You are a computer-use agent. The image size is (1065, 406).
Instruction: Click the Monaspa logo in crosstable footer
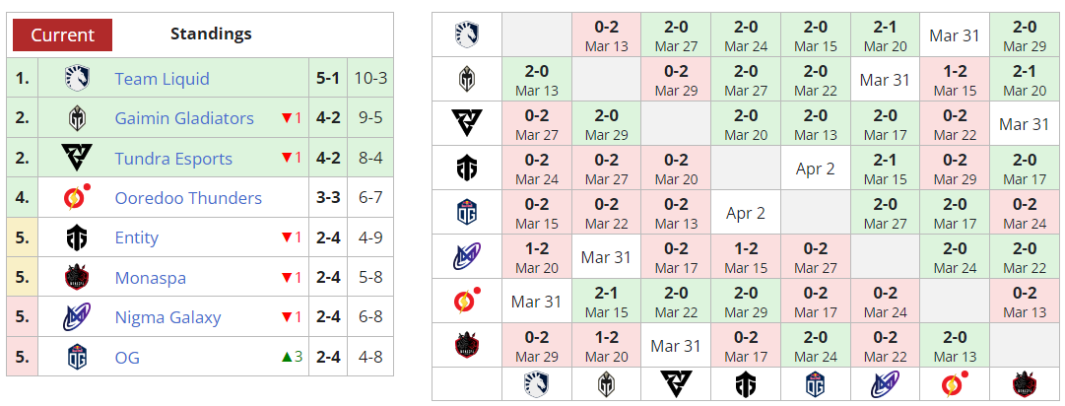[1025, 384]
